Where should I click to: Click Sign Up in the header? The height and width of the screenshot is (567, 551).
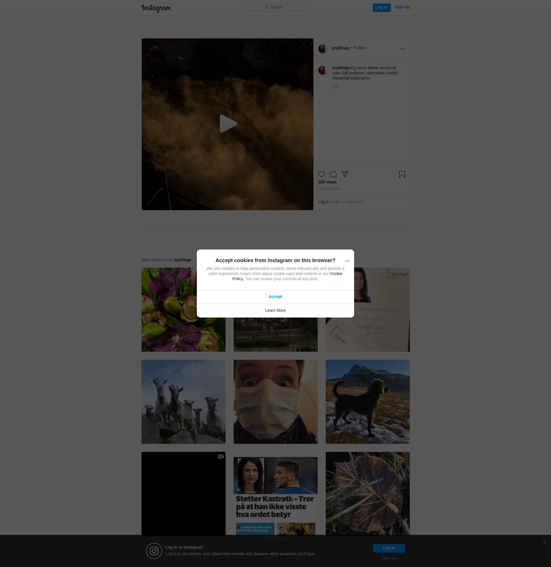tap(402, 7)
